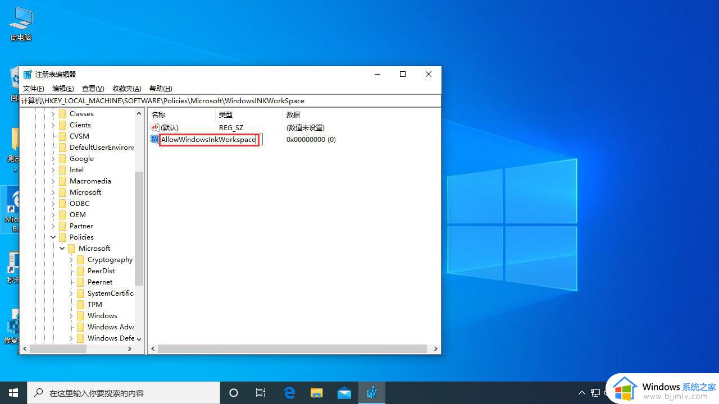Click the (默认) string value icon
719x404 pixels.
point(155,127)
